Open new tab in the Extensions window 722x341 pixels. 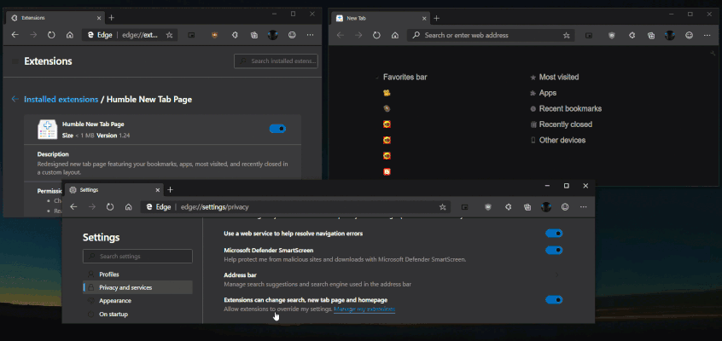[x=112, y=18]
